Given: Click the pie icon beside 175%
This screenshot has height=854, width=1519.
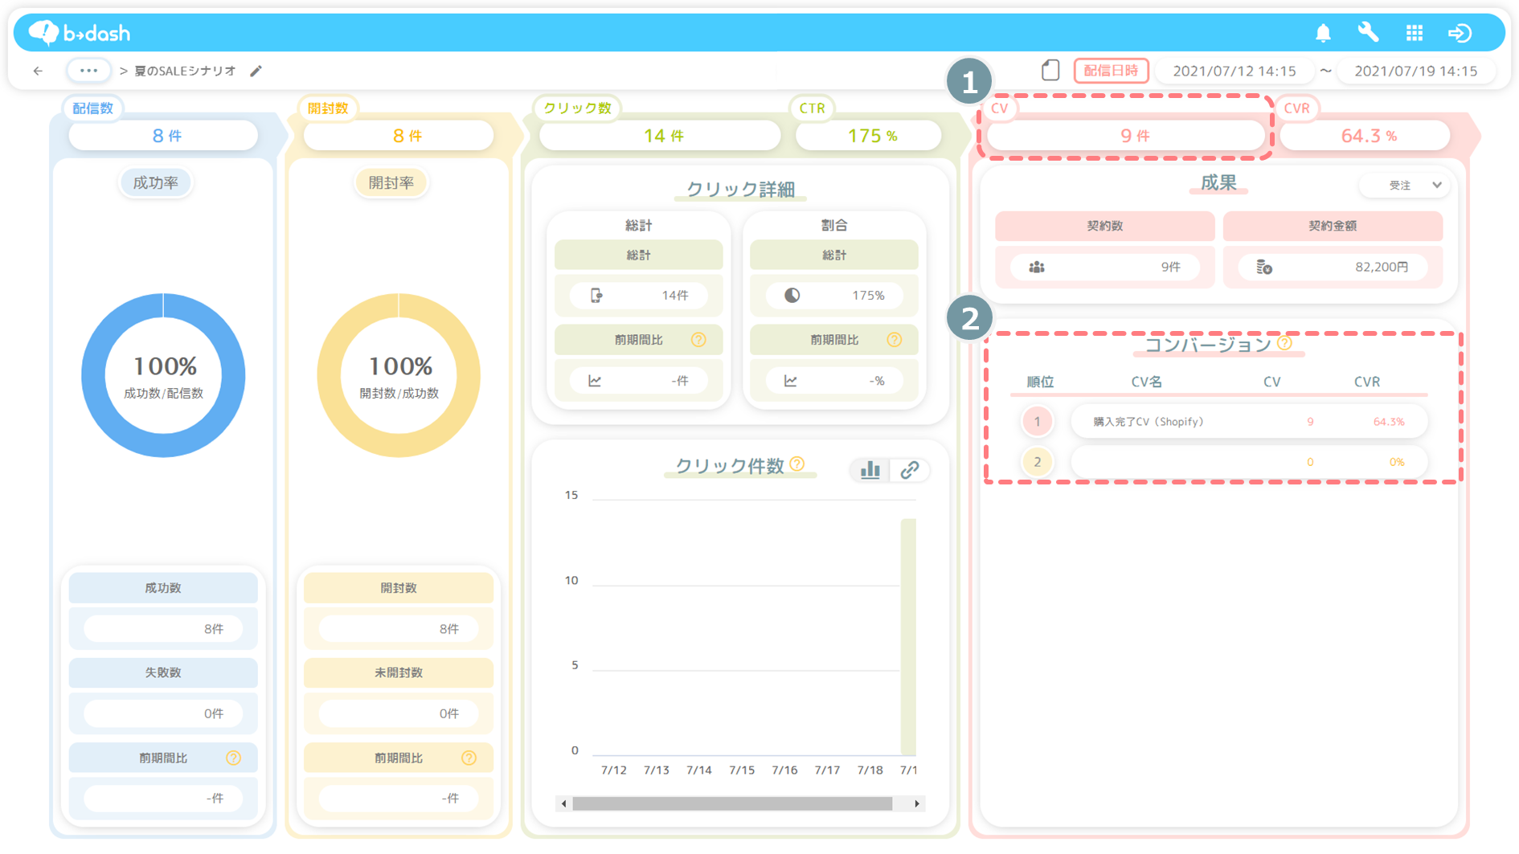Looking at the screenshot, I should click(x=792, y=296).
